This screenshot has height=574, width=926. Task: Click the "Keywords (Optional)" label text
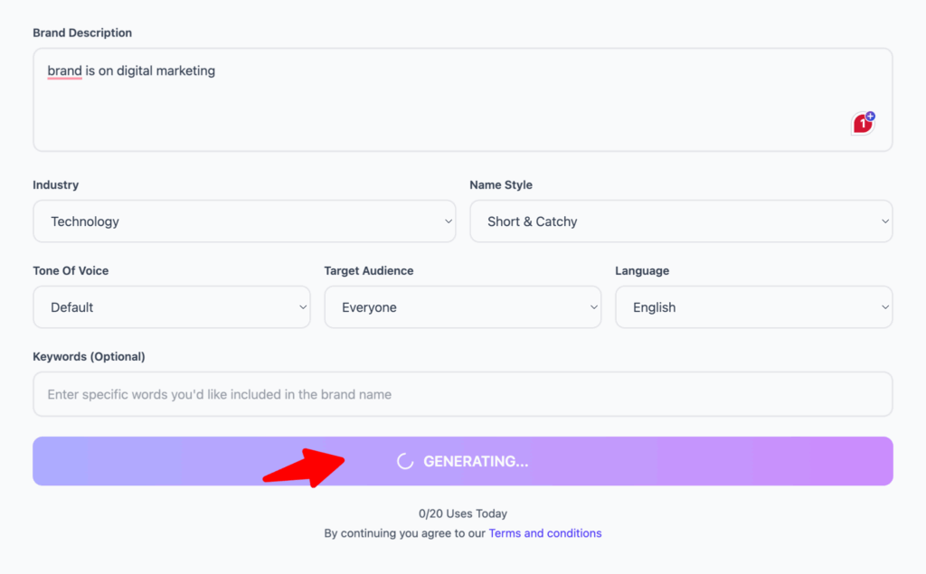pyautogui.click(x=89, y=356)
